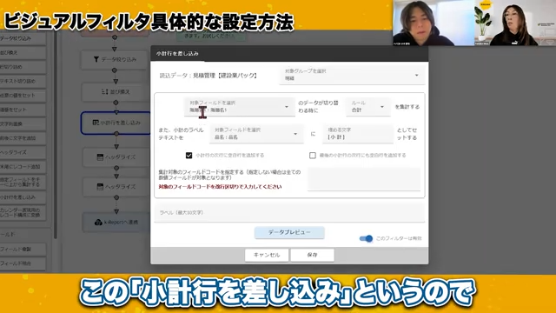Select the 小計行を差し込み node in the flow
This screenshot has height=313, width=556.
tap(116, 123)
